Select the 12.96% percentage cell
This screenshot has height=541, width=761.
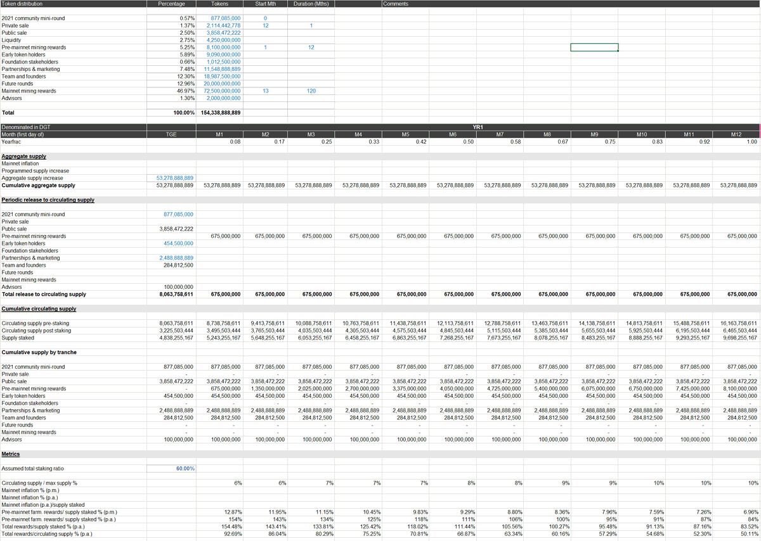171,84
